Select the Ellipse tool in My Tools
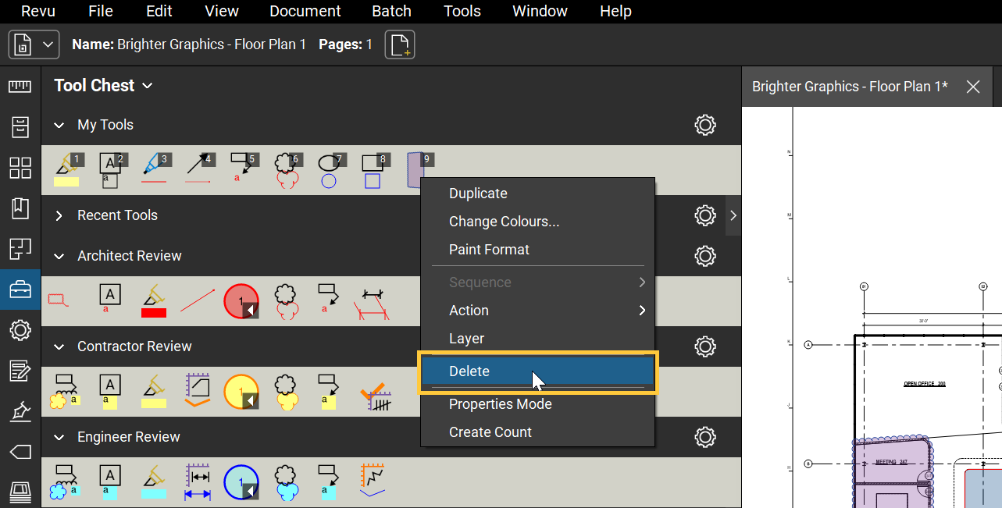 [x=330, y=165]
